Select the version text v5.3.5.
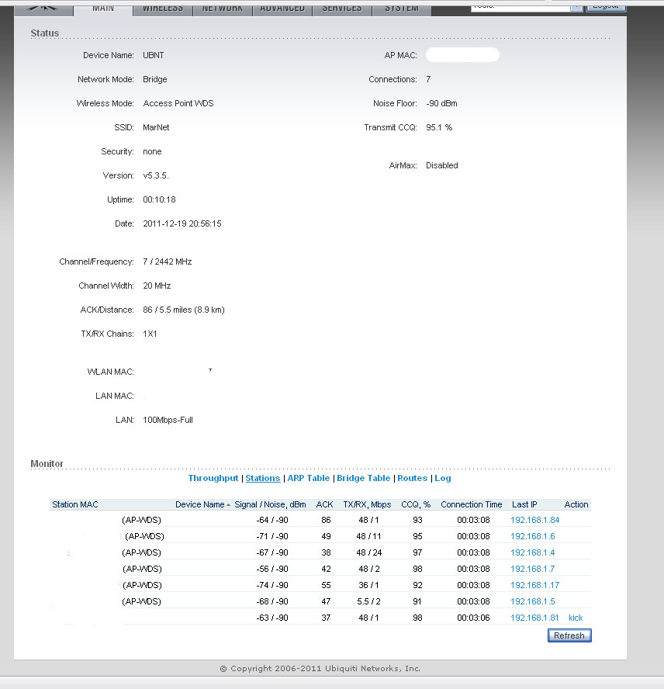Viewport: 664px width, 689px height. [x=156, y=176]
